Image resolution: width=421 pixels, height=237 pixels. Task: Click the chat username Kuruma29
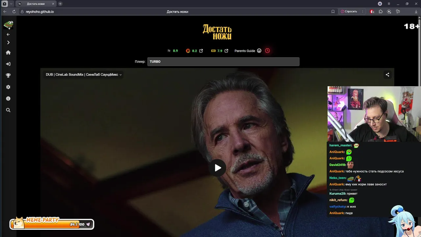point(337,194)
